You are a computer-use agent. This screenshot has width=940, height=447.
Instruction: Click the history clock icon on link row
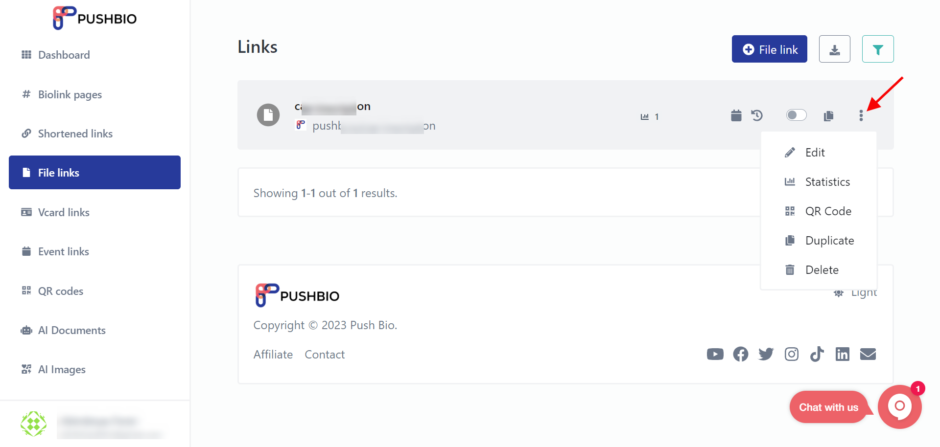pos(757,115)
